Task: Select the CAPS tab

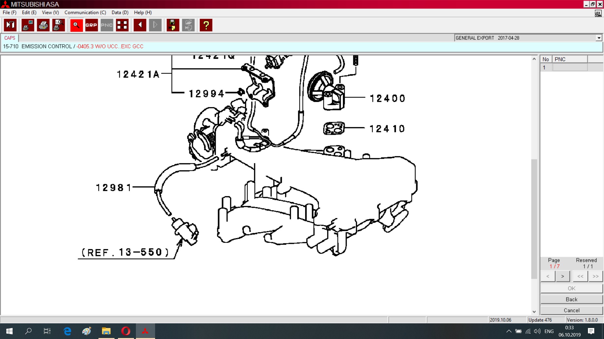Action: click(x=10, y=38)
